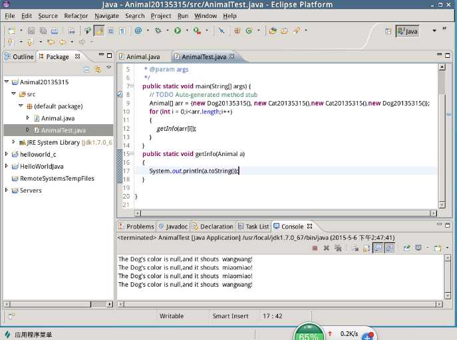457x340 pixels.
Task: Expand the helloworld_c project
Action: click(7, 154)
